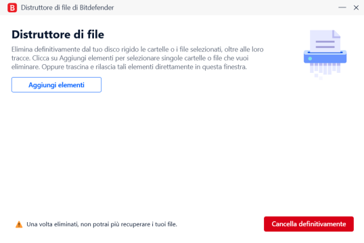Click the title bar text 'Distruttore di file di Bitdefender'
This screenshot has width=364, height=243.
68,7
